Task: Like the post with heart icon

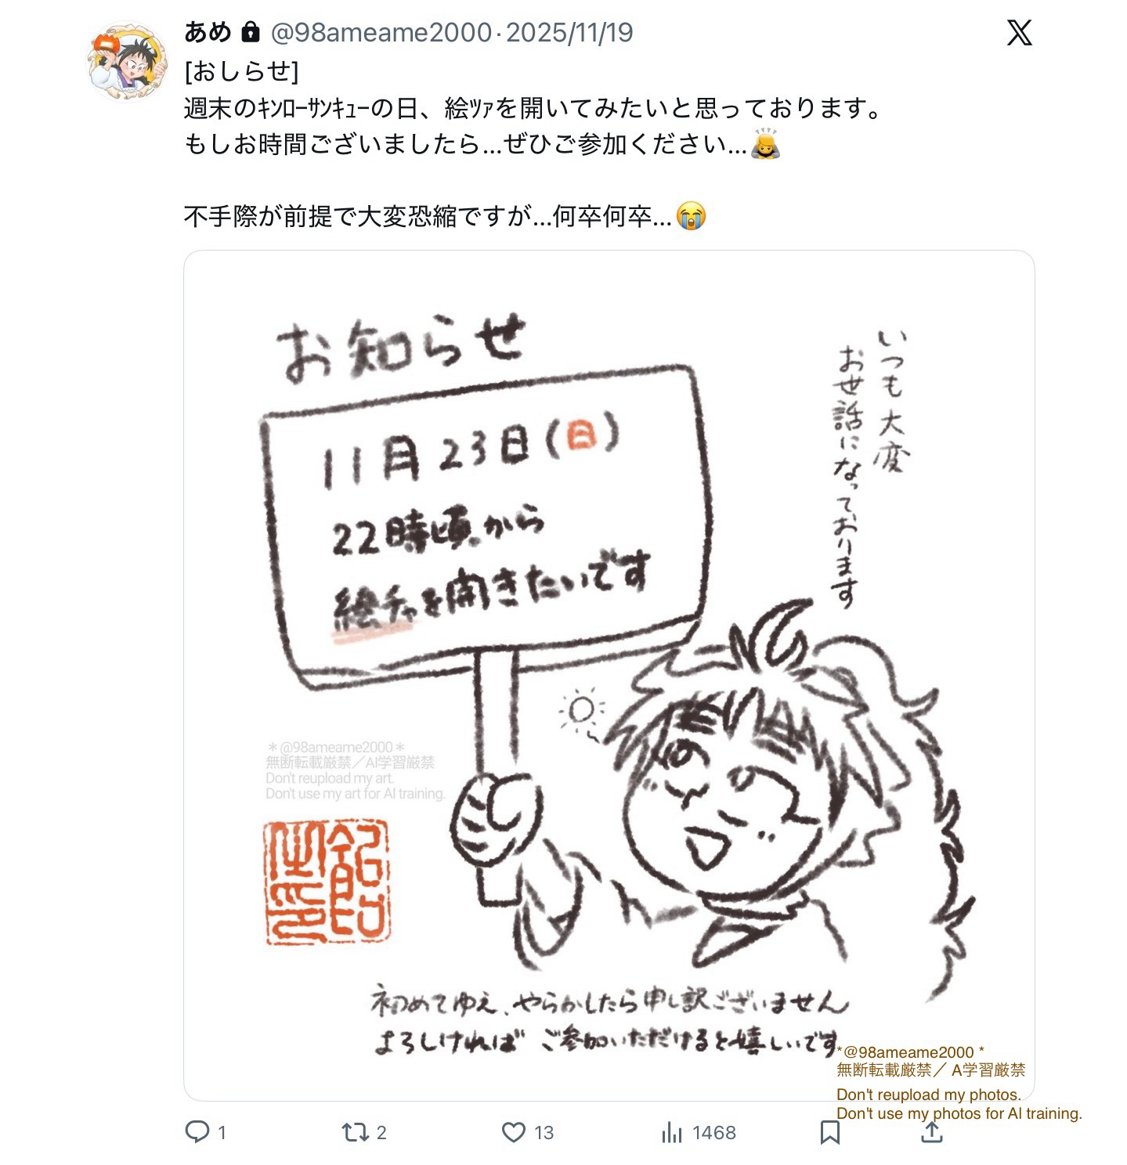Action: coord(513,1132)
